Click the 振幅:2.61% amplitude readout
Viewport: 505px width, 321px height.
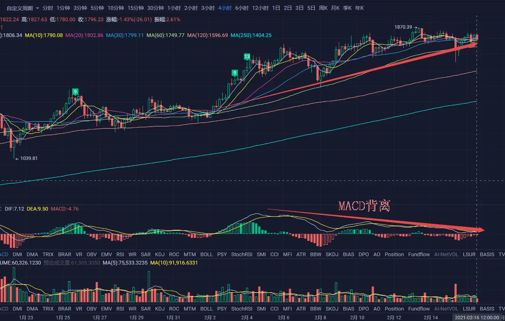click(x=167, y=20)
